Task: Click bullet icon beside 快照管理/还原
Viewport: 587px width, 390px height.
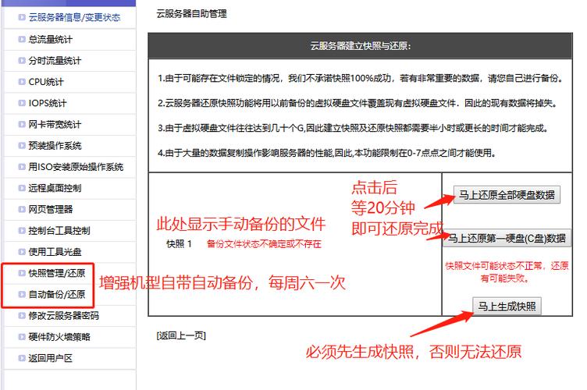Action: [22, 273]
